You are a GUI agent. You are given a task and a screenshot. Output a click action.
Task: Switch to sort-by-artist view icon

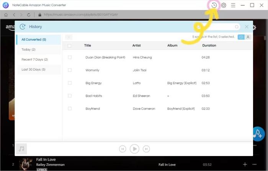click(248, 37)
